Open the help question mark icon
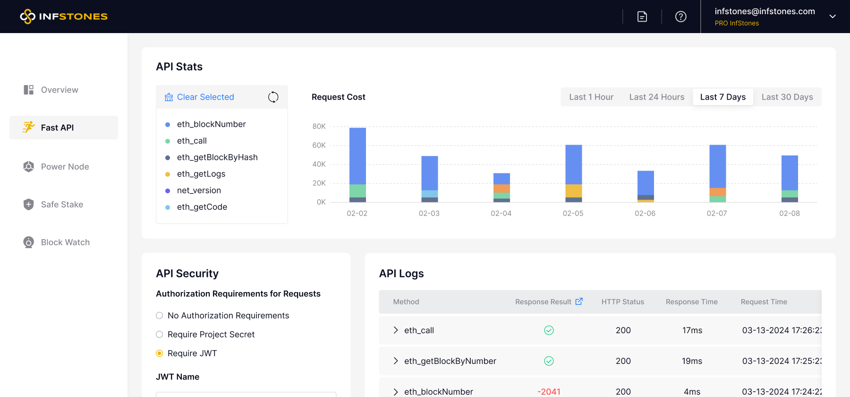 click(680, 17)
